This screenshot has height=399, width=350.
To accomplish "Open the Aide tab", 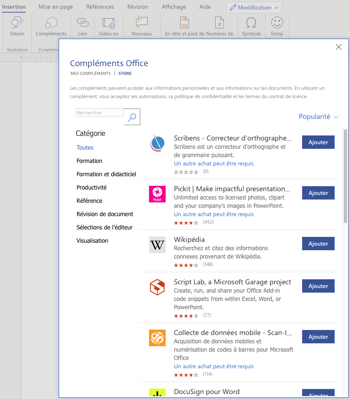I will (x=205, y=7).
